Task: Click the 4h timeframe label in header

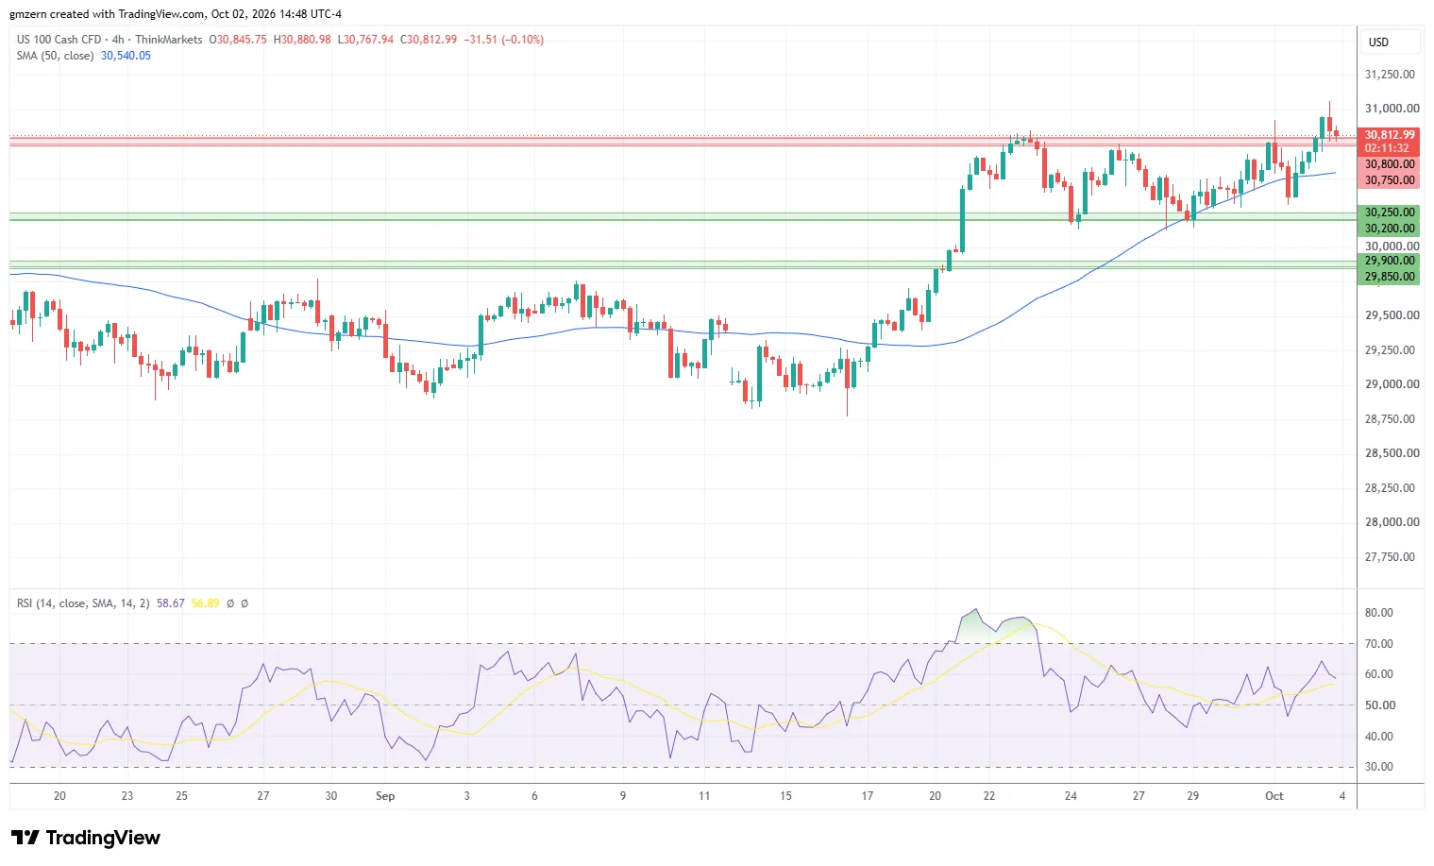Action: click(118, 40)
